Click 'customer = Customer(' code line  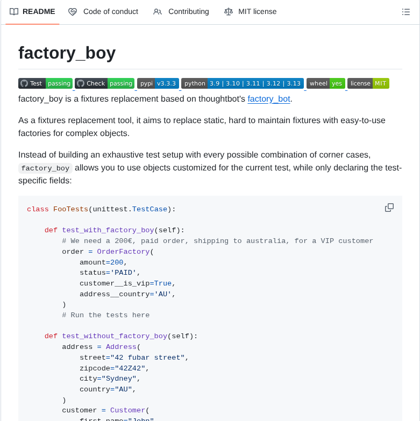(105, 410)
